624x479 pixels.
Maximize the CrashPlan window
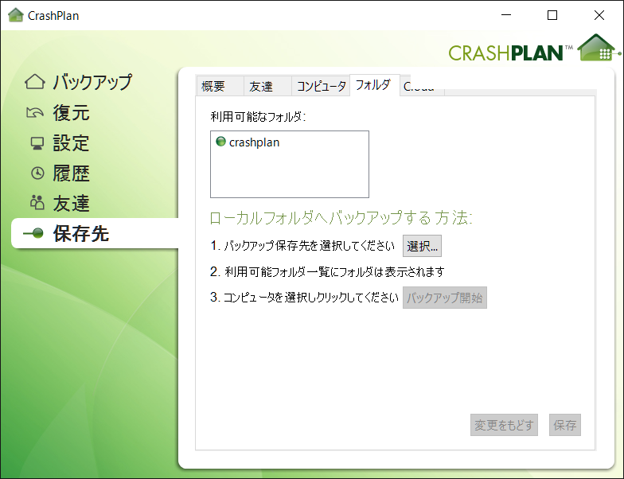click(552, 15)
